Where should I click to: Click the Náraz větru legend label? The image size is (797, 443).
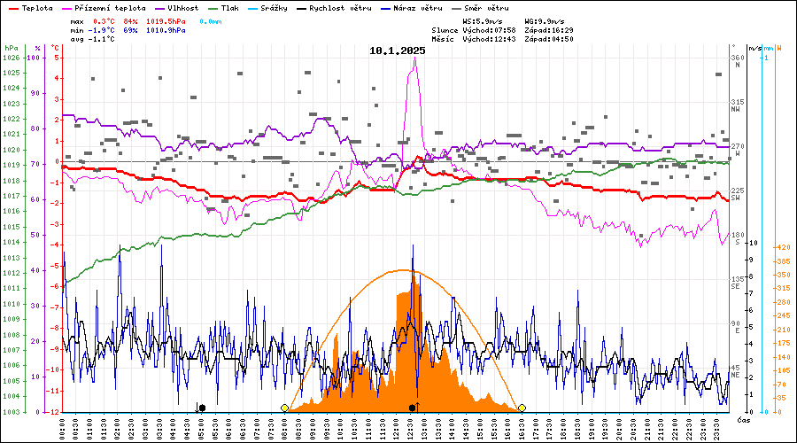tap(414, 8)
